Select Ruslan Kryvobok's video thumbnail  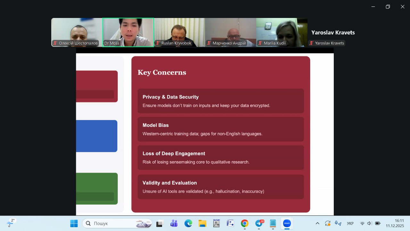click(x=179, y=32)
